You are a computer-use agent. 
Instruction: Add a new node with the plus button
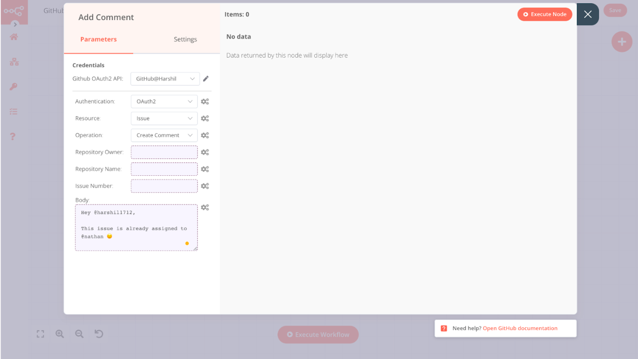622,42
